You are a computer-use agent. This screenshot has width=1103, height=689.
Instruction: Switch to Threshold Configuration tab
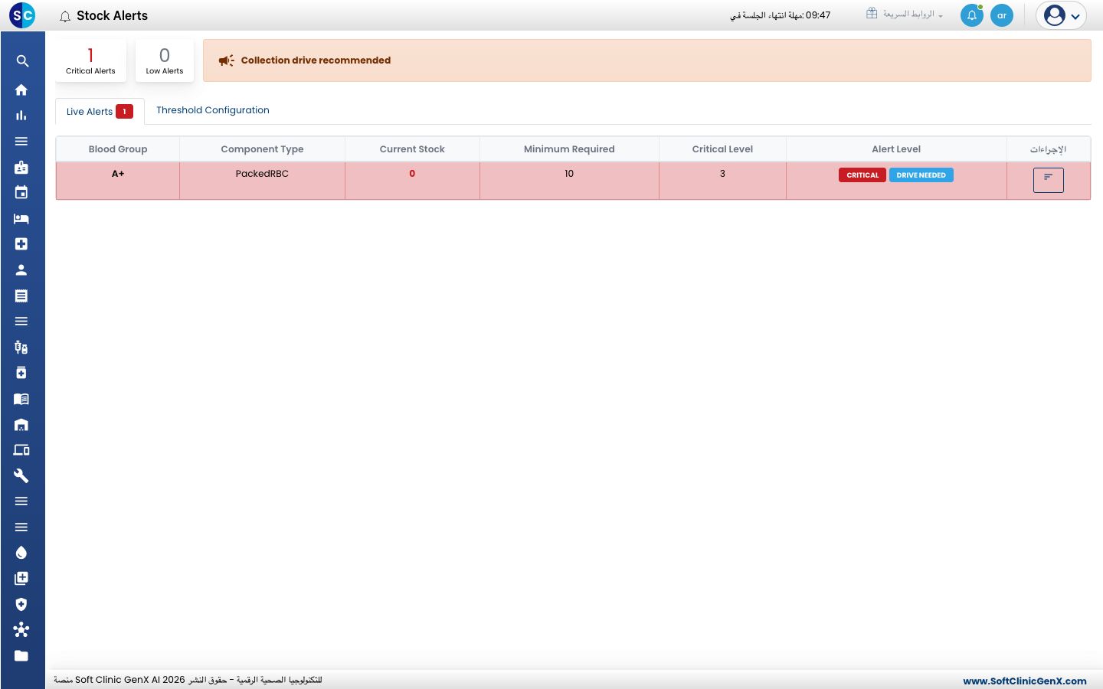213,110
